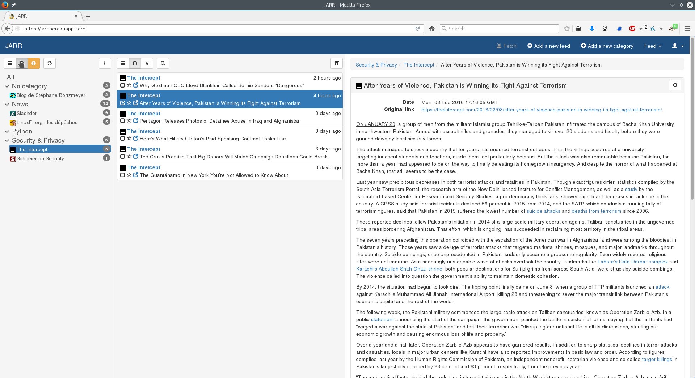
Task: Open a new browser tab
Action: [x=88, y=16]
